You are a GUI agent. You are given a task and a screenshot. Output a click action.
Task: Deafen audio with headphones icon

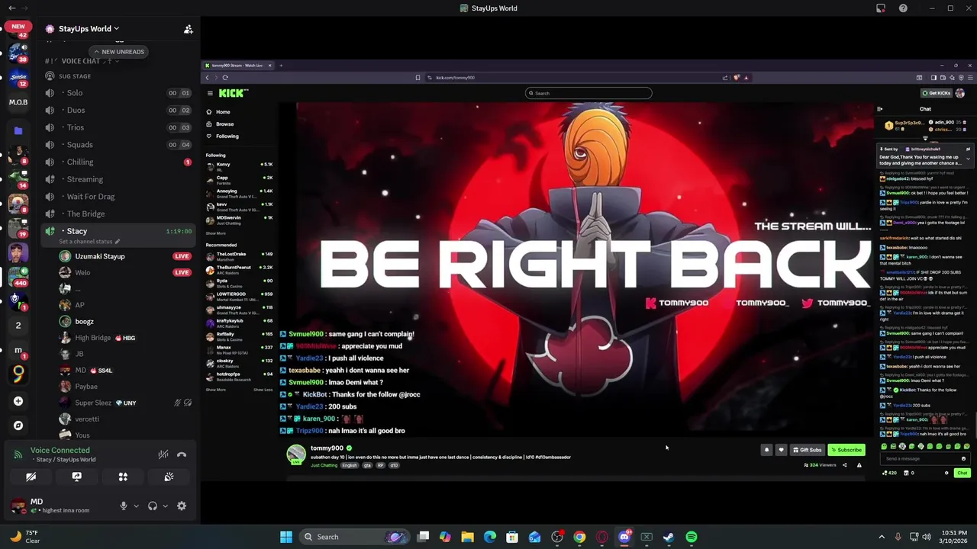[x=152, y=506]
